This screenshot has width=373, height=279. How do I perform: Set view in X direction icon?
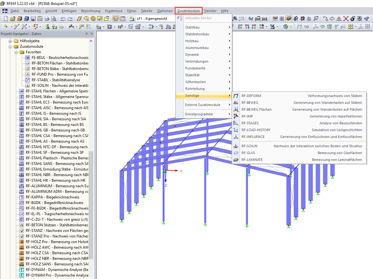[240, 27]
